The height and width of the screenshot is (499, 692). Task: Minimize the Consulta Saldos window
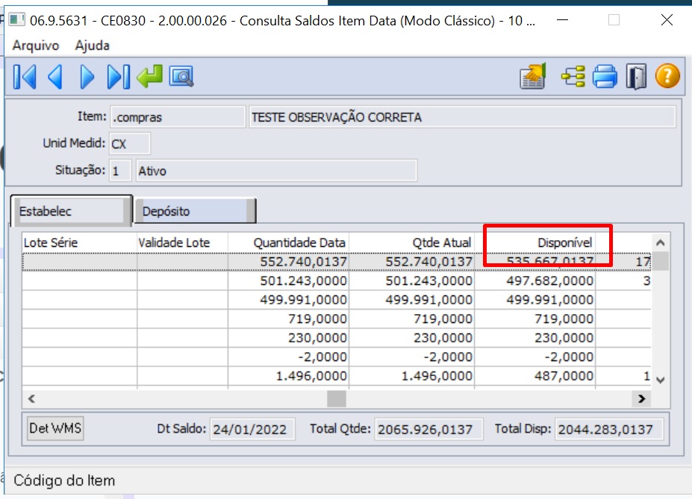(x=562, y=20)
